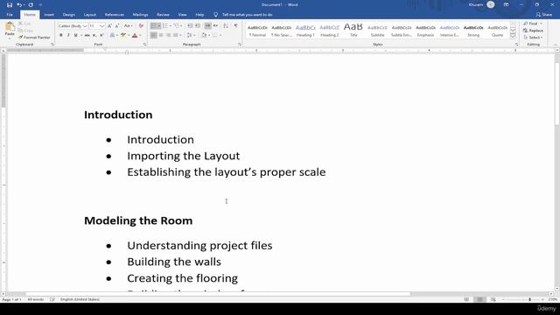Image resolution: width=560 pixels, height=315 pixels.
Task: Decrease the font size
Action: point(116,26)
